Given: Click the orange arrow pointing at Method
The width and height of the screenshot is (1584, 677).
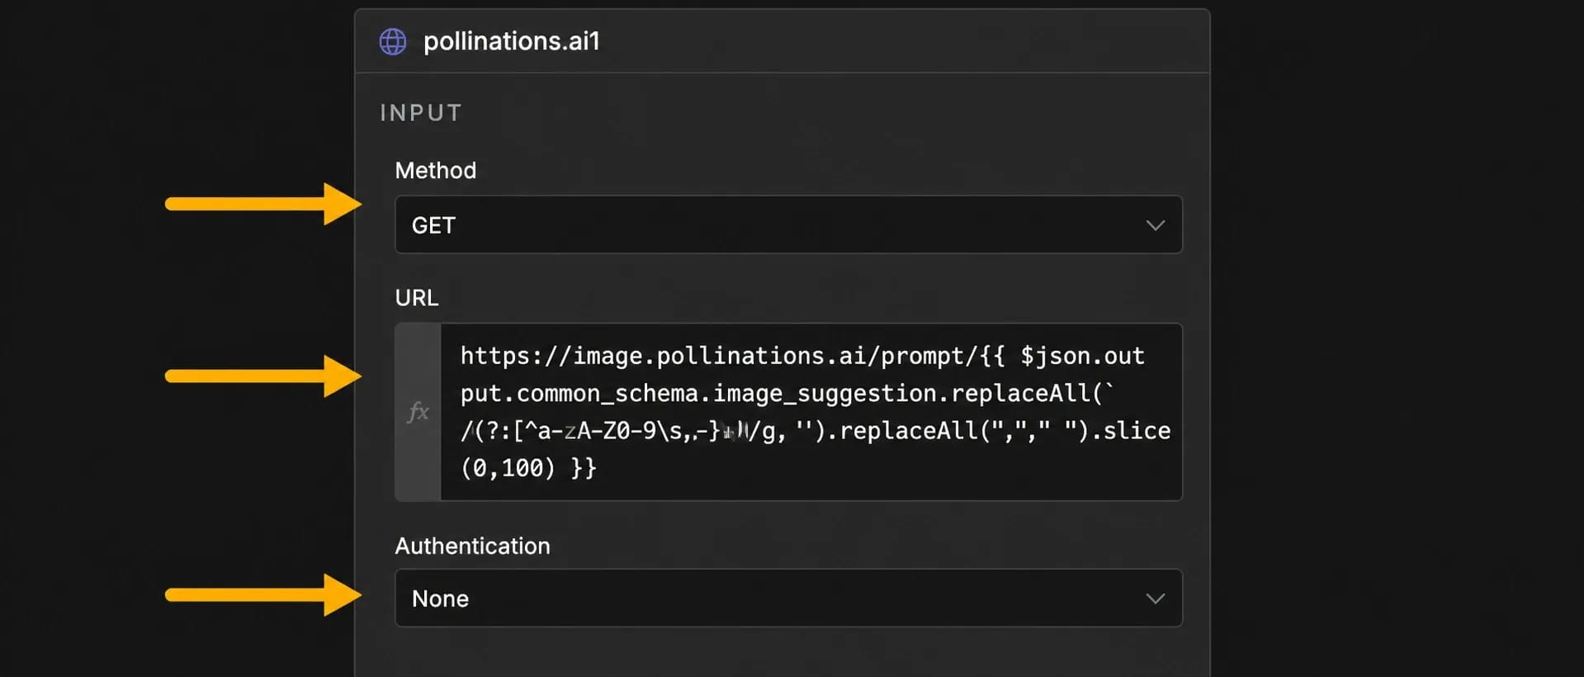Looking at the screenshot, I should tap(263, 204).
